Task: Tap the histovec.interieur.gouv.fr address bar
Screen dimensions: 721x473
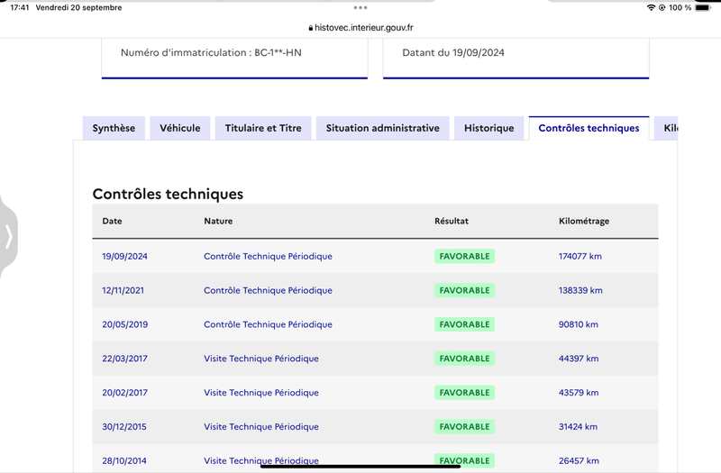Action: click(x=360, y=28)
